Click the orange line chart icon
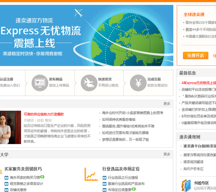 (x=91, y=174)
